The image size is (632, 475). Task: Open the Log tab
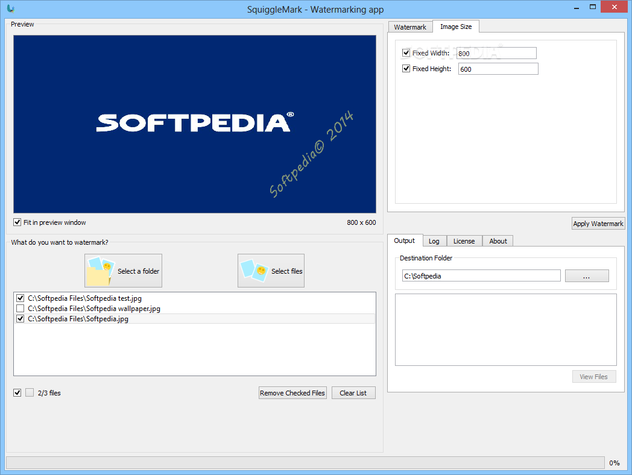tap(434, 241)
